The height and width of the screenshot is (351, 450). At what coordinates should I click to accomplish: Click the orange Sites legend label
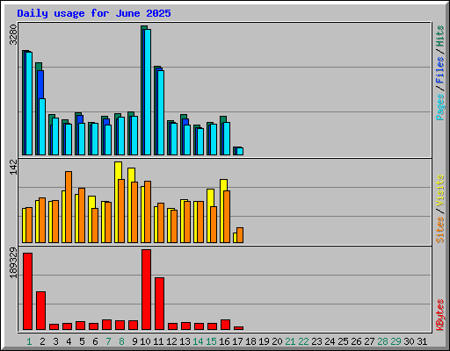pos(440,230)
